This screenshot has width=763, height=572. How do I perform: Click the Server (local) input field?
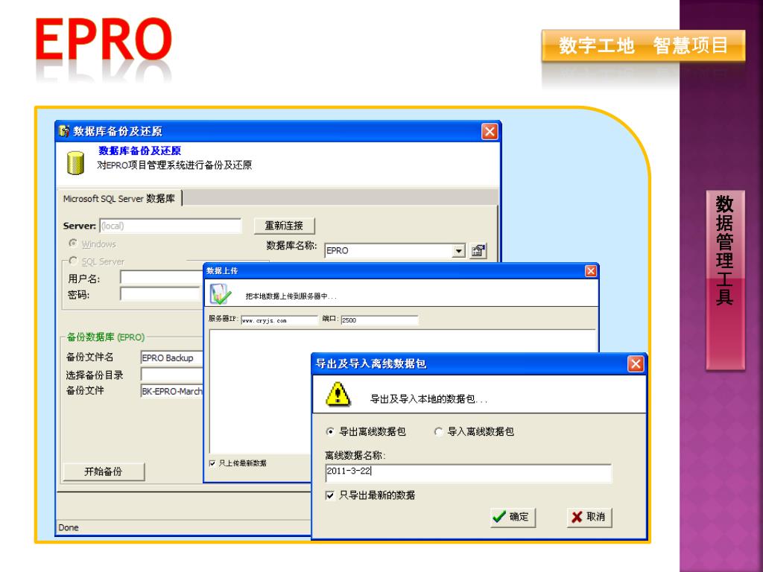point(171,226)
